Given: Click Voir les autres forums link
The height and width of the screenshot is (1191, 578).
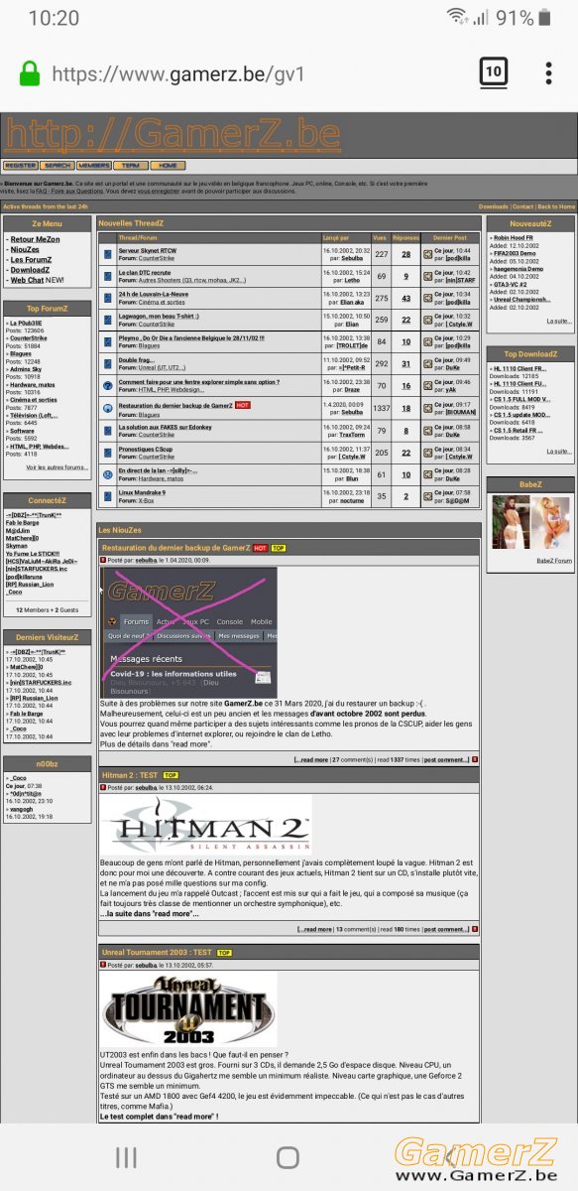Looking at the screenshot, I should pyautogui.click(x=57, y=466).
